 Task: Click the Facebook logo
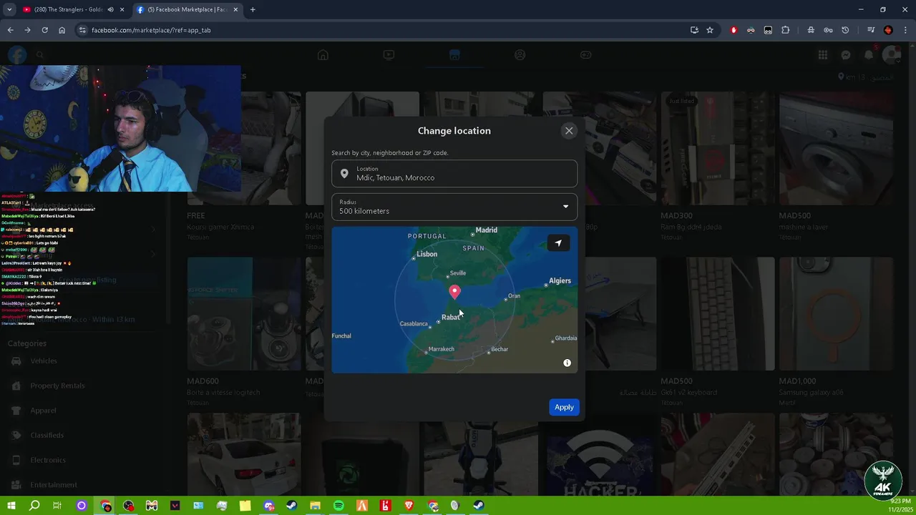tap(17, 54)
